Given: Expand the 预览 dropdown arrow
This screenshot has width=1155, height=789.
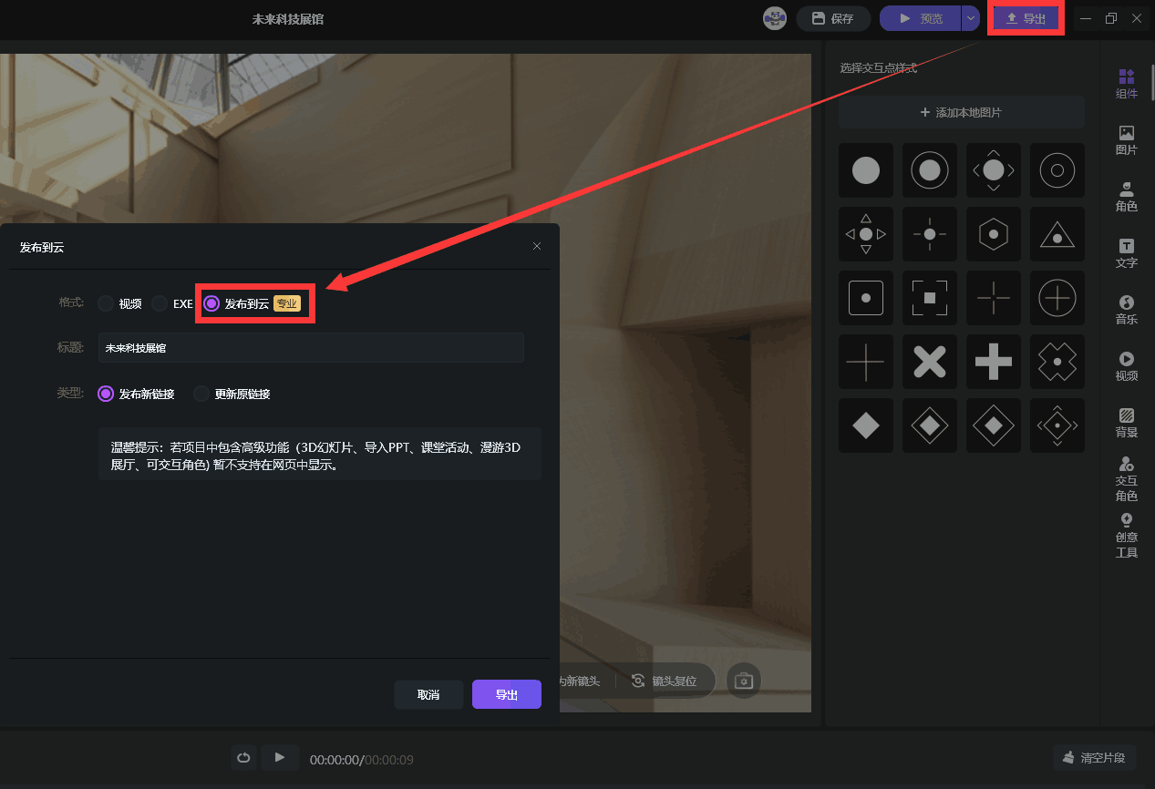Looking at the screenshot, I should 970,18.
